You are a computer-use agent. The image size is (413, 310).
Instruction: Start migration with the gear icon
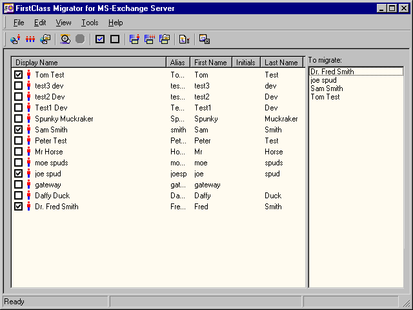pos(65,39)
